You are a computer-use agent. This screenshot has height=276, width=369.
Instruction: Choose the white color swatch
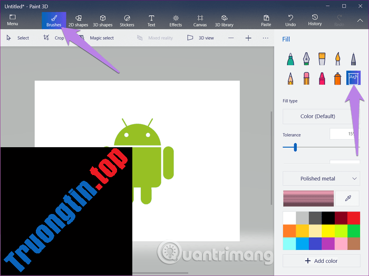point(289,218)
